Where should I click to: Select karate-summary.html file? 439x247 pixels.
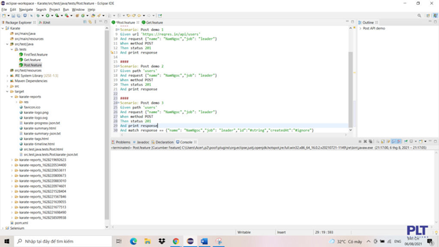coord(40,128)
